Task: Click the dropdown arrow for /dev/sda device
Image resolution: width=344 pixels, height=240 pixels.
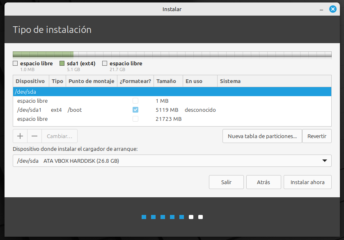Action: click(x=325, y=161)
